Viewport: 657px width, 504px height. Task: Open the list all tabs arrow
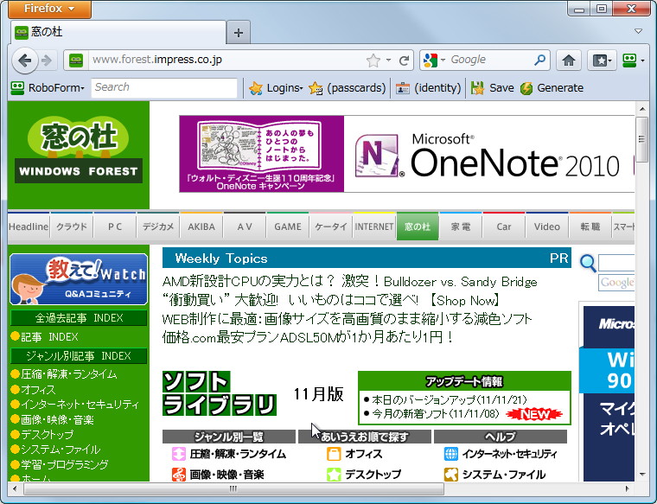pyautogui.click(x=638, y=31)
